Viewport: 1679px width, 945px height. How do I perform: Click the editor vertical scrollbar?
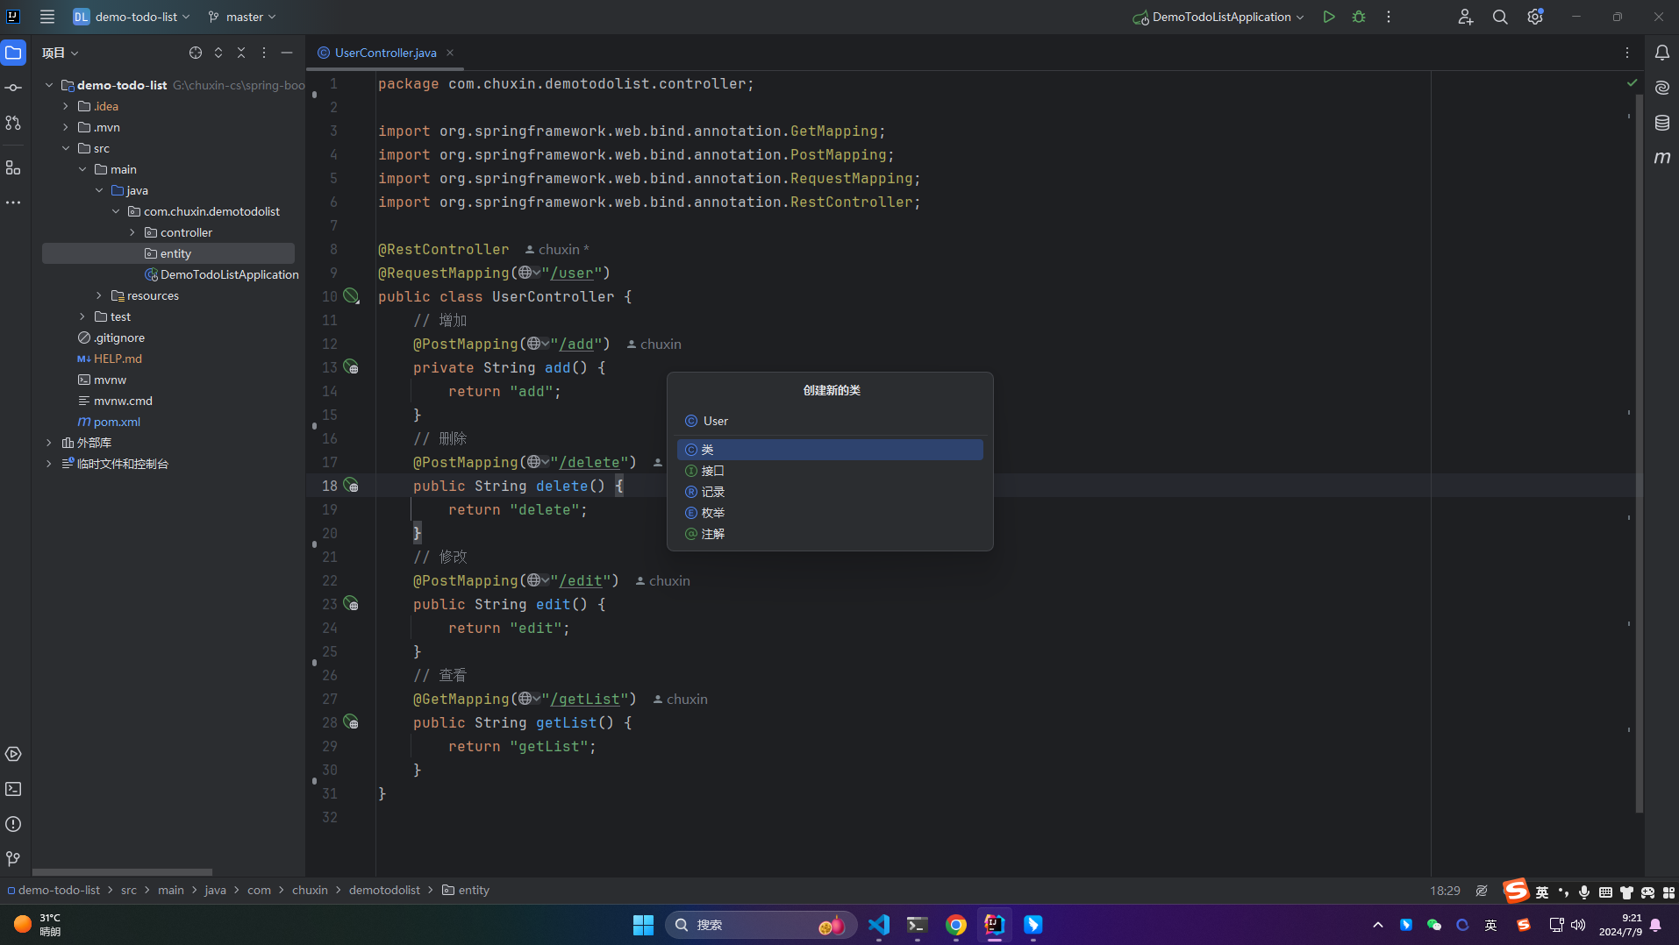tap(1639, 454)
